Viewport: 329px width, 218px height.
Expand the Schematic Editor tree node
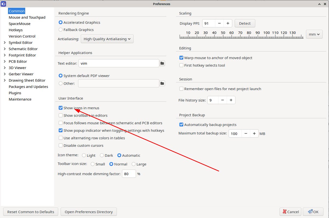(x=5, y=49)
